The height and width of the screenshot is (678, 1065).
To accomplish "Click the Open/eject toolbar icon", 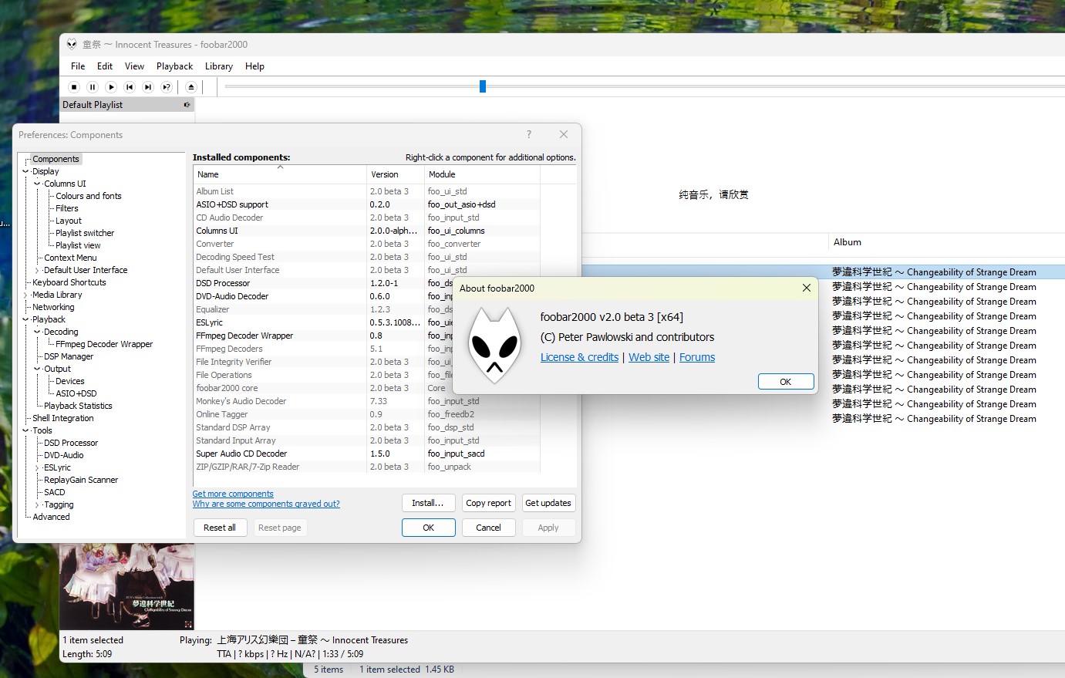I will 191,87.
